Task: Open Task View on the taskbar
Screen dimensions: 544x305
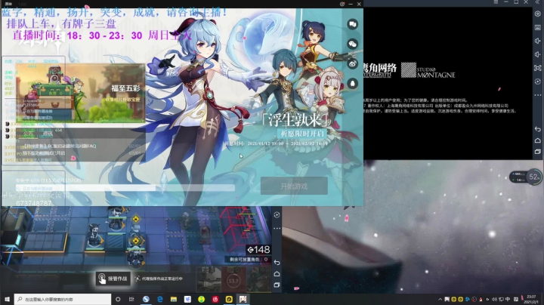Action: tap(131, 299)
